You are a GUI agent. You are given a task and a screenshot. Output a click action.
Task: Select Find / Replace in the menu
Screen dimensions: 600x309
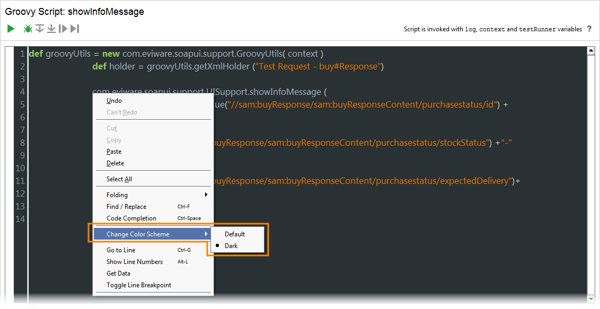click(x=126, y=206)
